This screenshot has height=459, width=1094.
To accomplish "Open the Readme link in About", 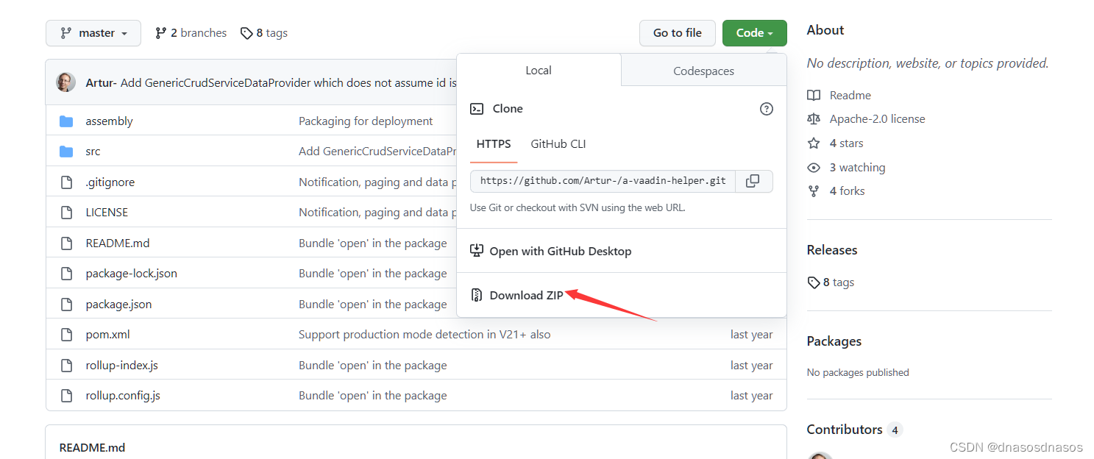I will tap(850, 96).
